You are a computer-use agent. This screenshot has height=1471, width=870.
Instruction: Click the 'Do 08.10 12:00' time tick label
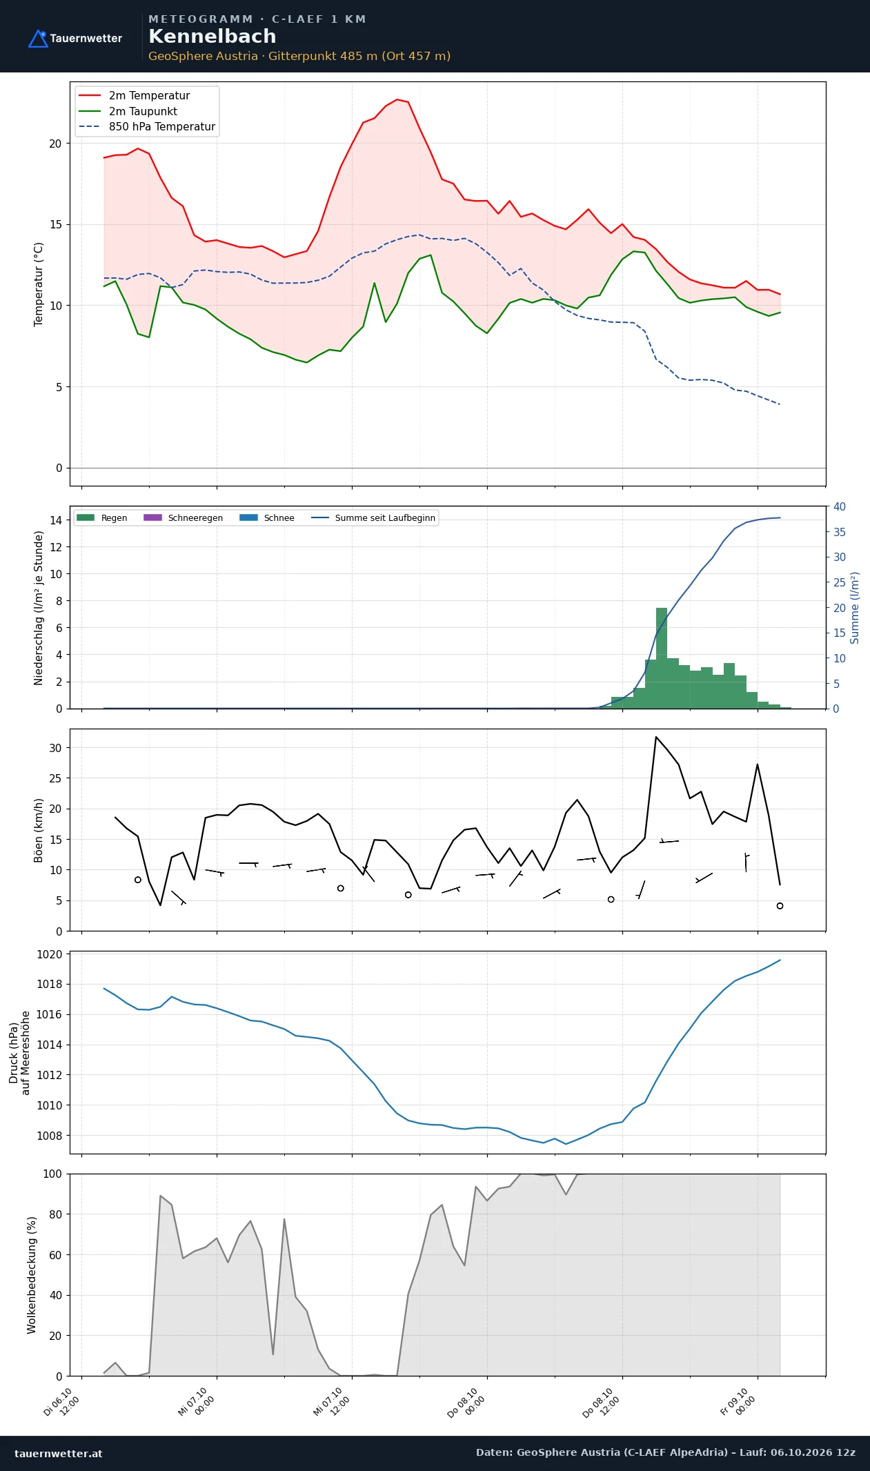coord(602,1402)
